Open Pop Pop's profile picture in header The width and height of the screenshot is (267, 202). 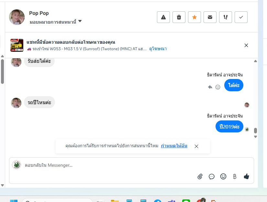click(17, 17)
